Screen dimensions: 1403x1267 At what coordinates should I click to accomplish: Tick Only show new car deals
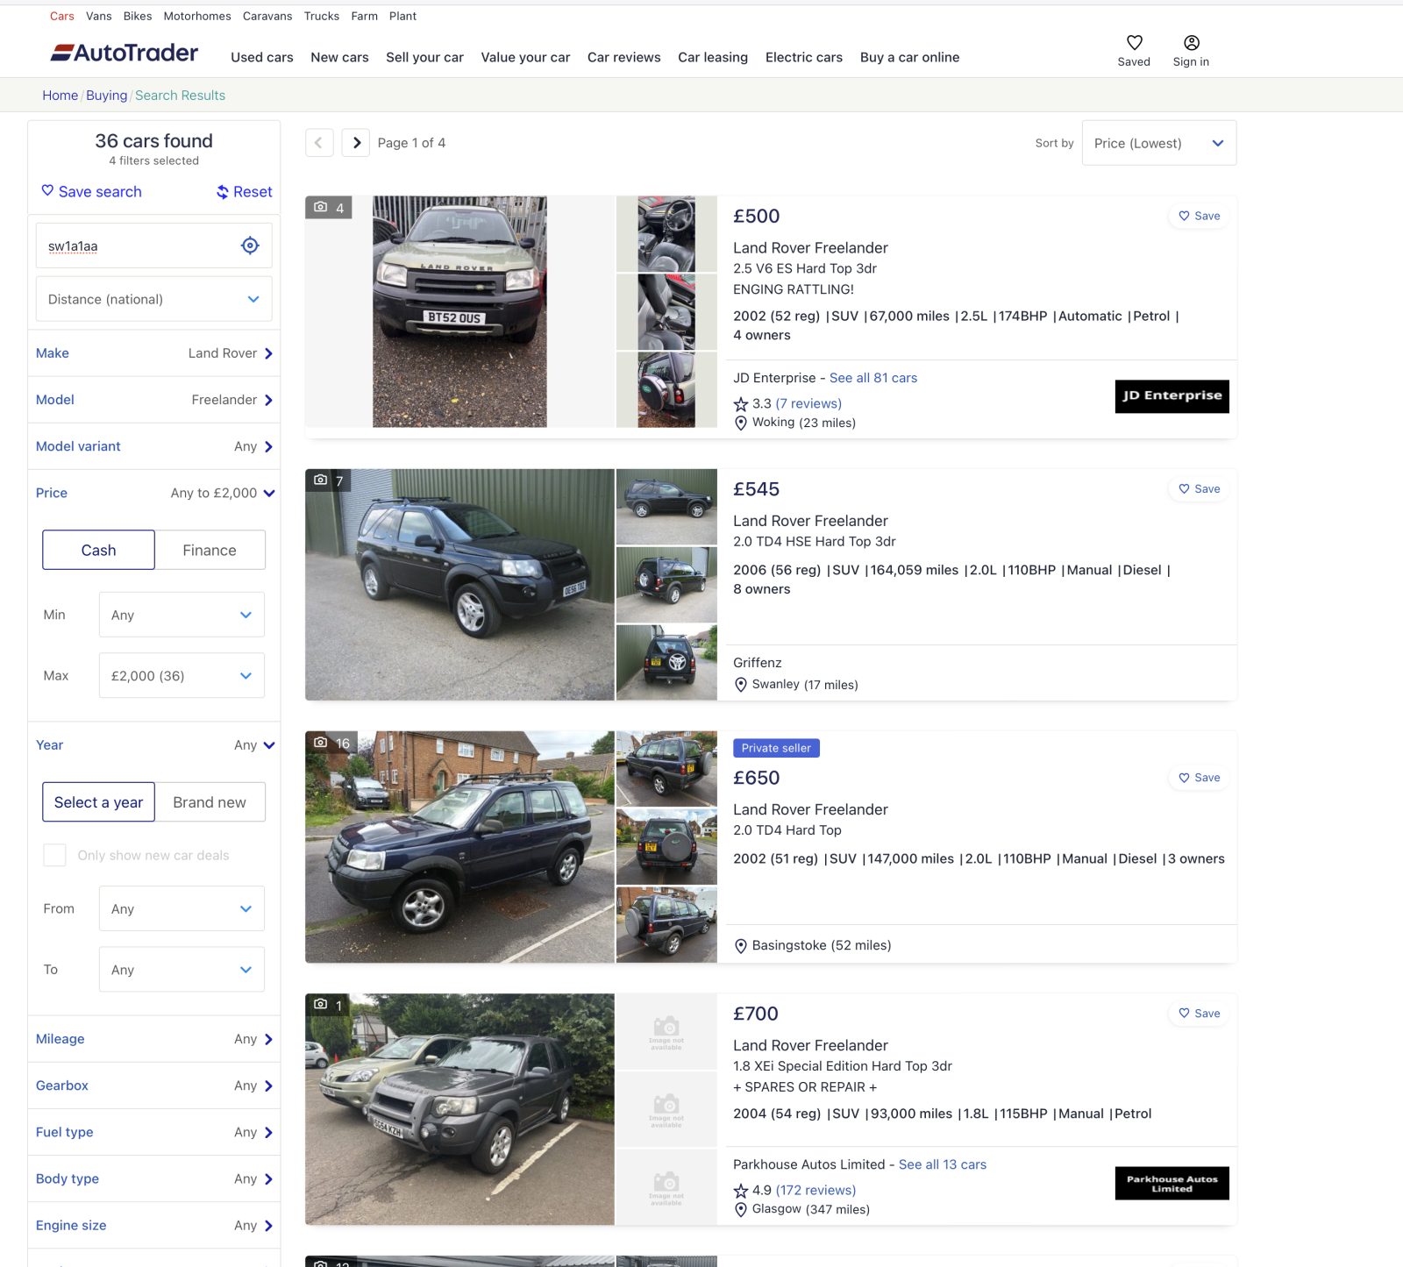point(54,855)
